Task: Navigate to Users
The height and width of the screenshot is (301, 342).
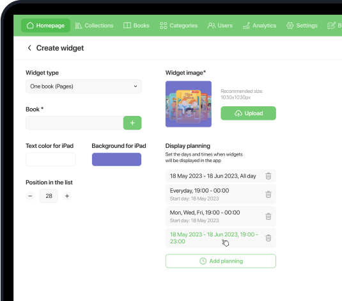Action: coord(220,26)
